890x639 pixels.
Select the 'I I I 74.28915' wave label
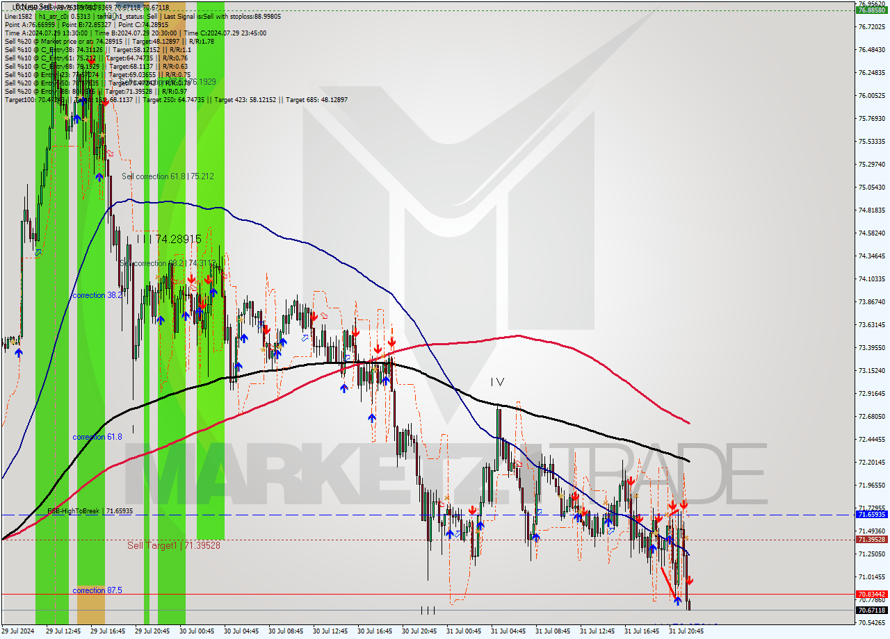(169, 239)
